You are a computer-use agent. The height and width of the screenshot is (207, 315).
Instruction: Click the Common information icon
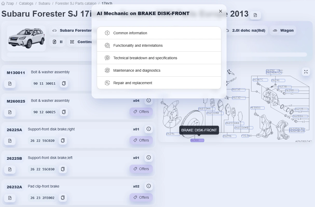point(107,33)
